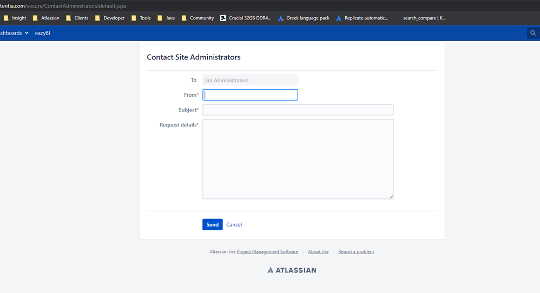The height and width of the screenshot is (293, 540).
Task: Click the disabled To field Jira Administrators
Action: point(250,80)
